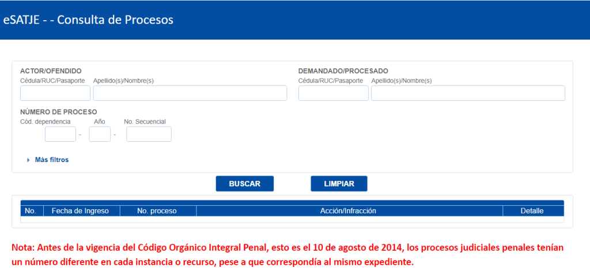Viewport: 590px width, 275px height.
Task: Expand the Más filtros section
Action: (48, 160)
